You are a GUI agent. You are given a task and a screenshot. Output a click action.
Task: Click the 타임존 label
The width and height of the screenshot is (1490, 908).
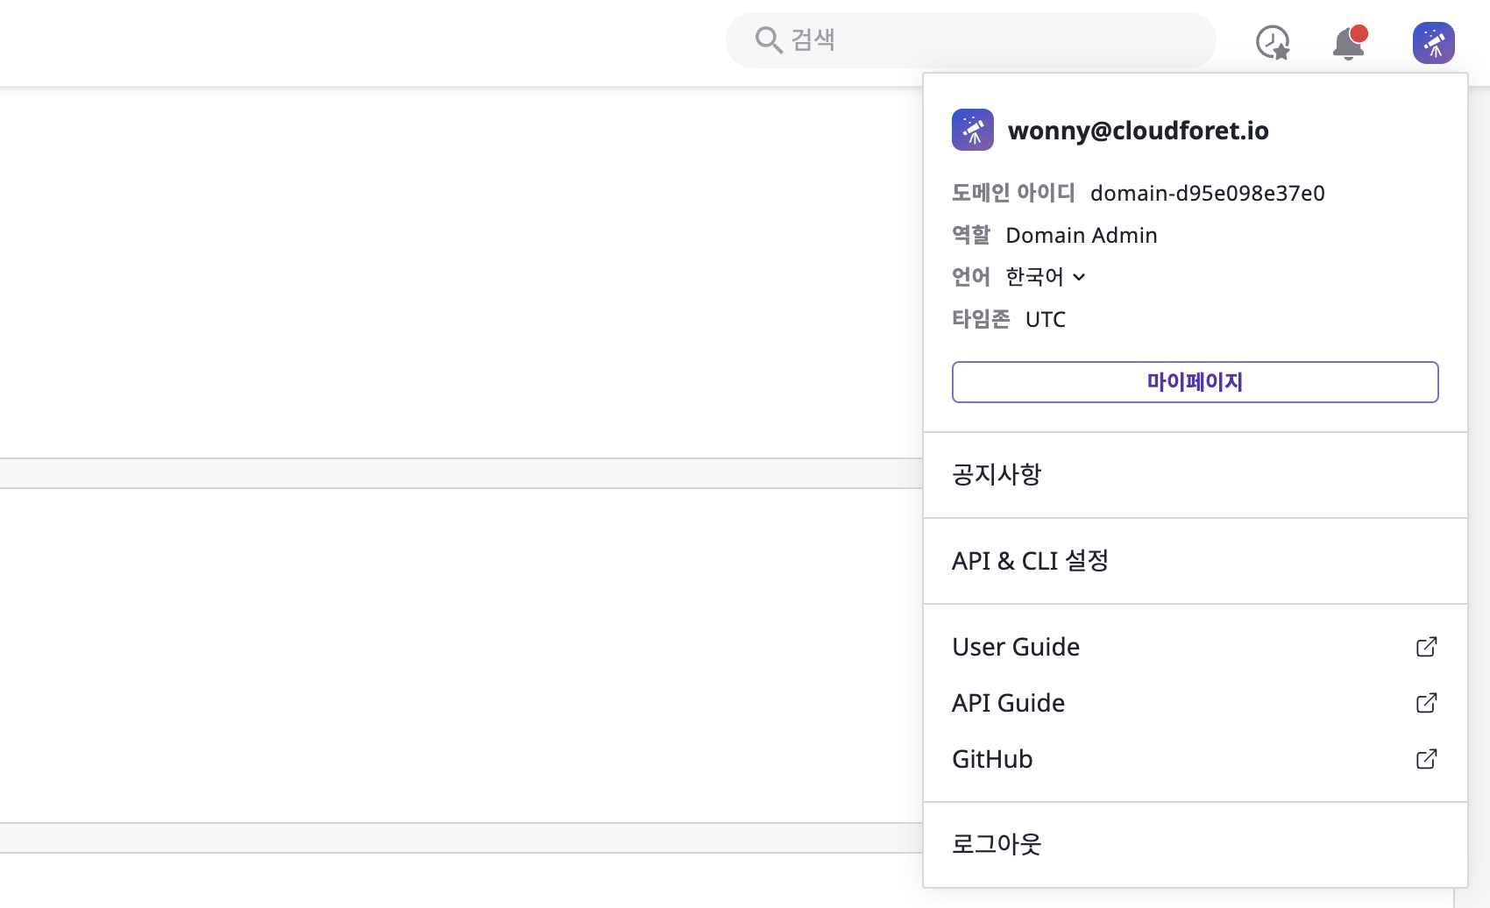(x=981, y=319)
